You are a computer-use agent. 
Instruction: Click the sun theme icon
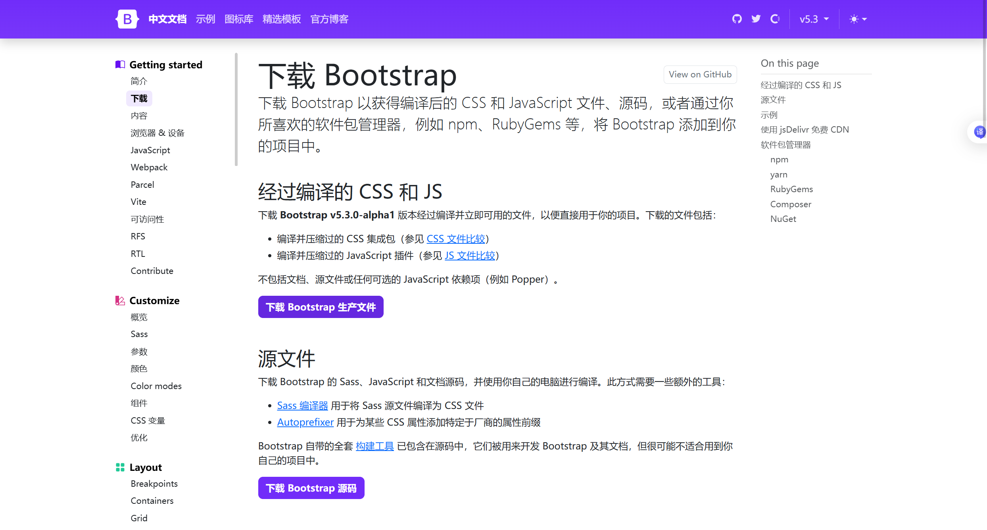(854, 19)
